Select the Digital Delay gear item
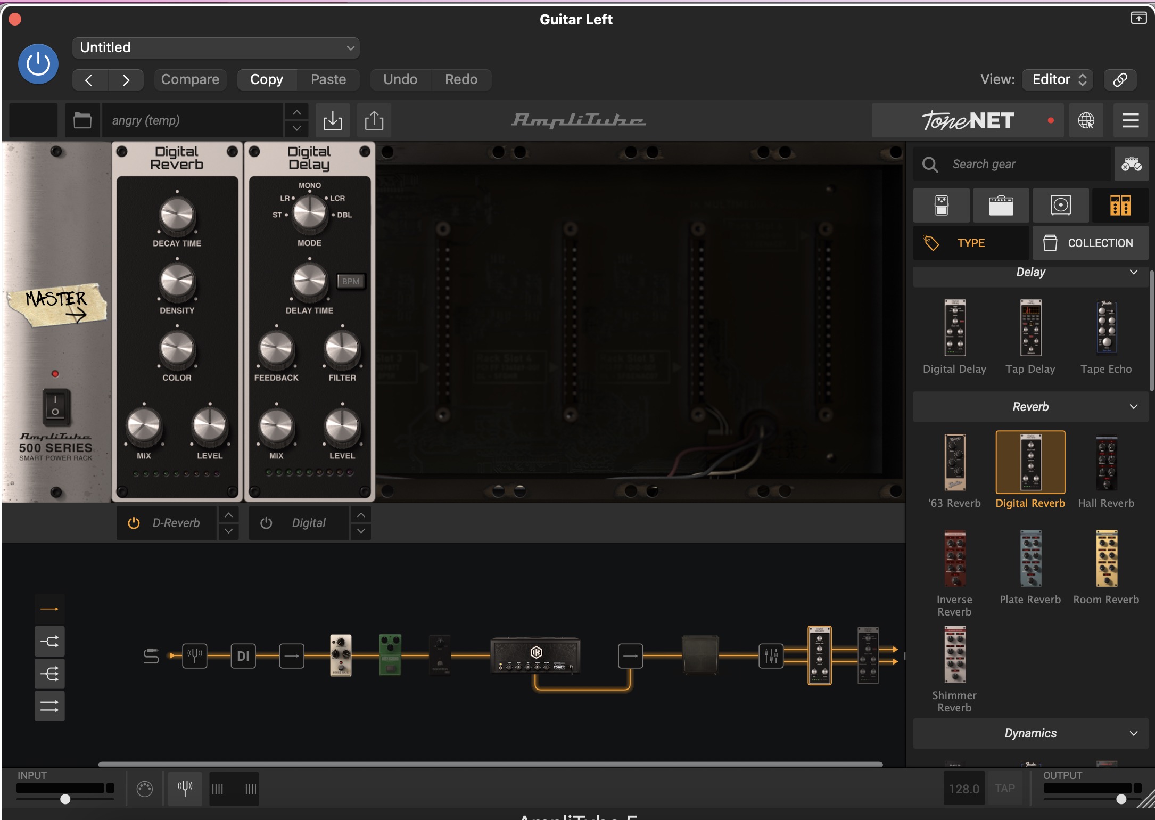 (x=954, y=337)
